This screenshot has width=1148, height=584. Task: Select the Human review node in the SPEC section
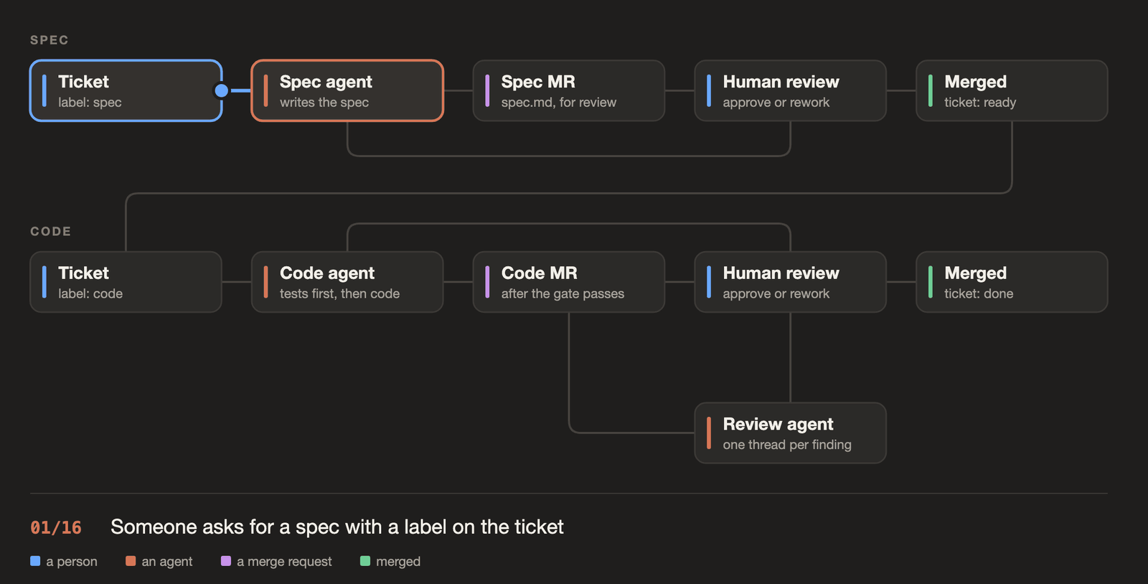(791, 90)
